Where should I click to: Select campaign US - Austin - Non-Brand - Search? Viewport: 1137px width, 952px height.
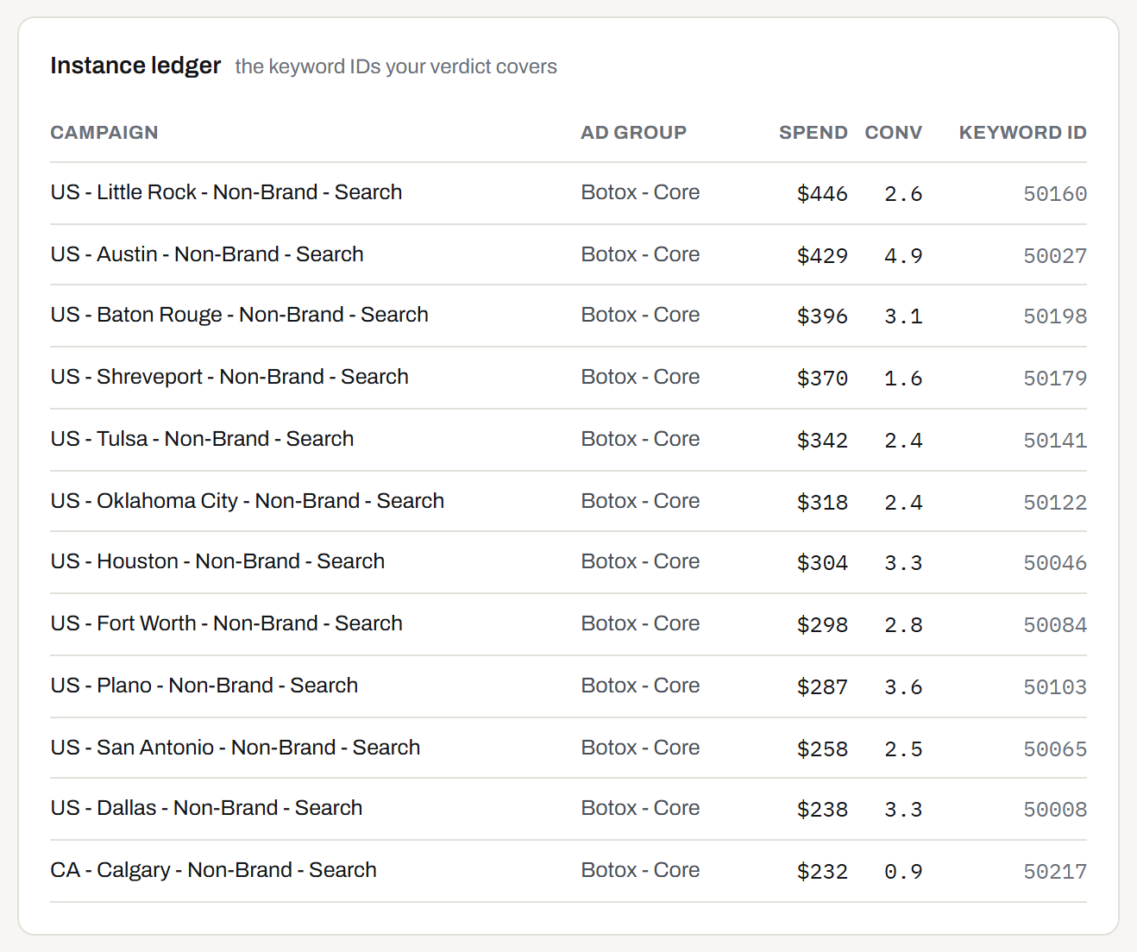tap(207, 254)
